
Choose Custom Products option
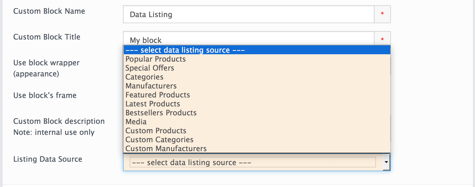[257, 130]
